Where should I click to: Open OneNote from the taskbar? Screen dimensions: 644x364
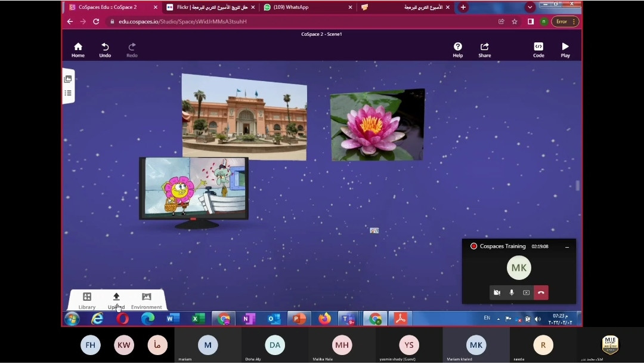[249, 319]
